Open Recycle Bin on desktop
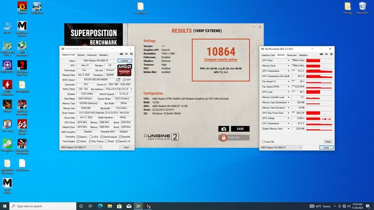 pos(362,8)
